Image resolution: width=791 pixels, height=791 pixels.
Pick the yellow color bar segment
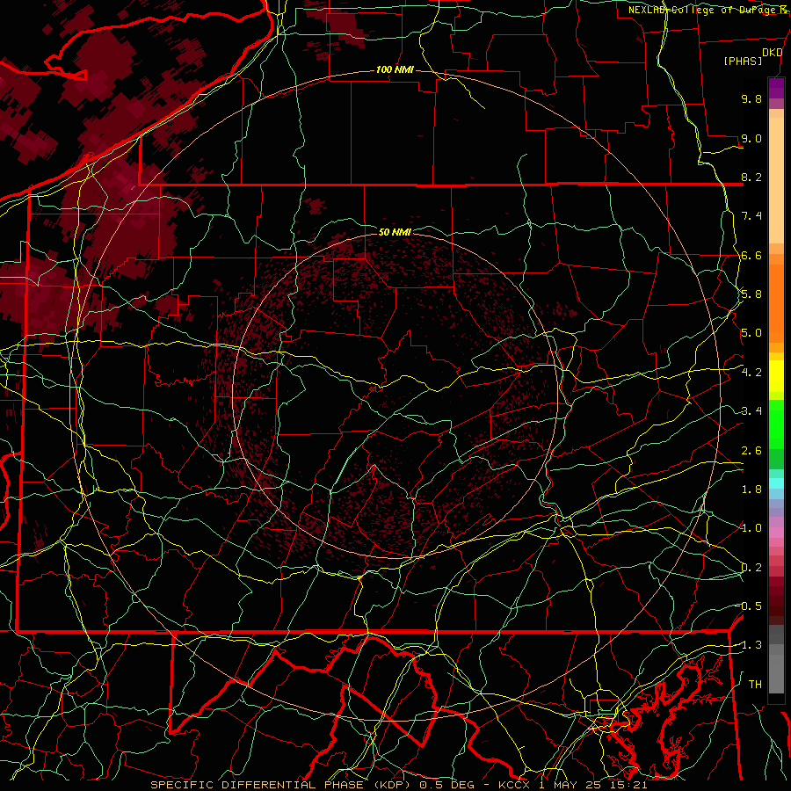[x=776, y=376]
